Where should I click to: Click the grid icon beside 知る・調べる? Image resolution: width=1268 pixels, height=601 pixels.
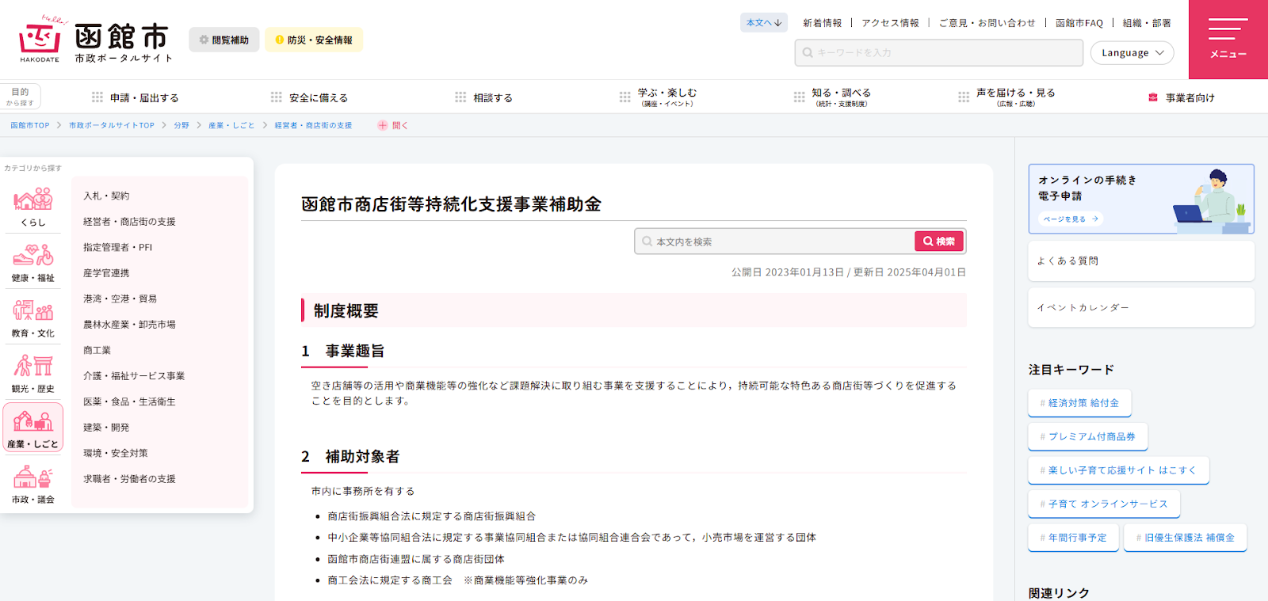pyautogui.click(x=799, y=97)
